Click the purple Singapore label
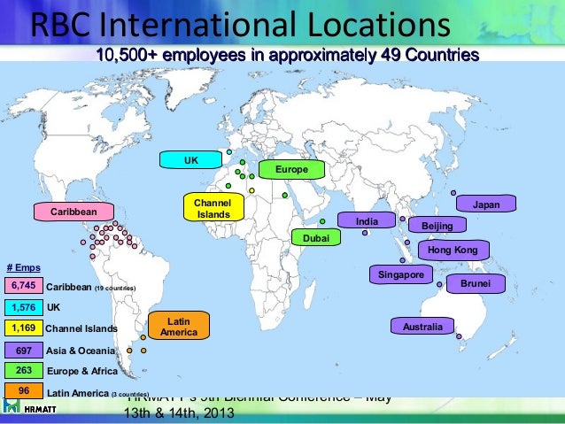 (400, 274)
